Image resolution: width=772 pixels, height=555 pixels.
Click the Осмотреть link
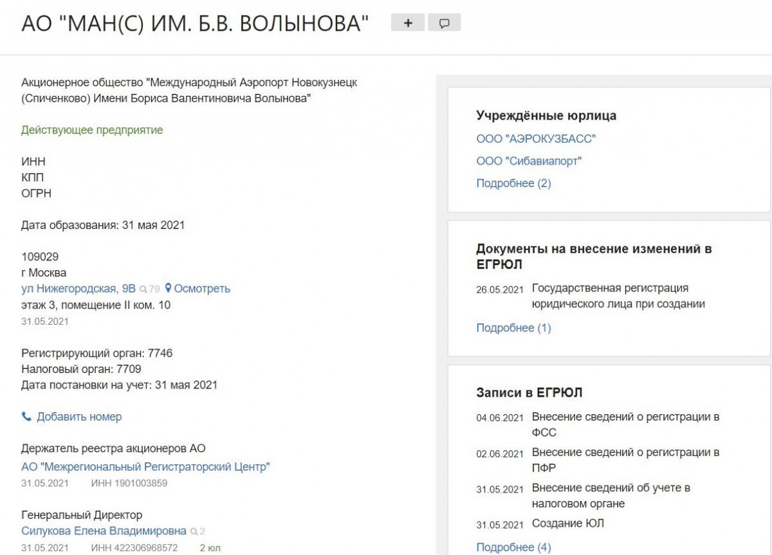pos(202,289)
